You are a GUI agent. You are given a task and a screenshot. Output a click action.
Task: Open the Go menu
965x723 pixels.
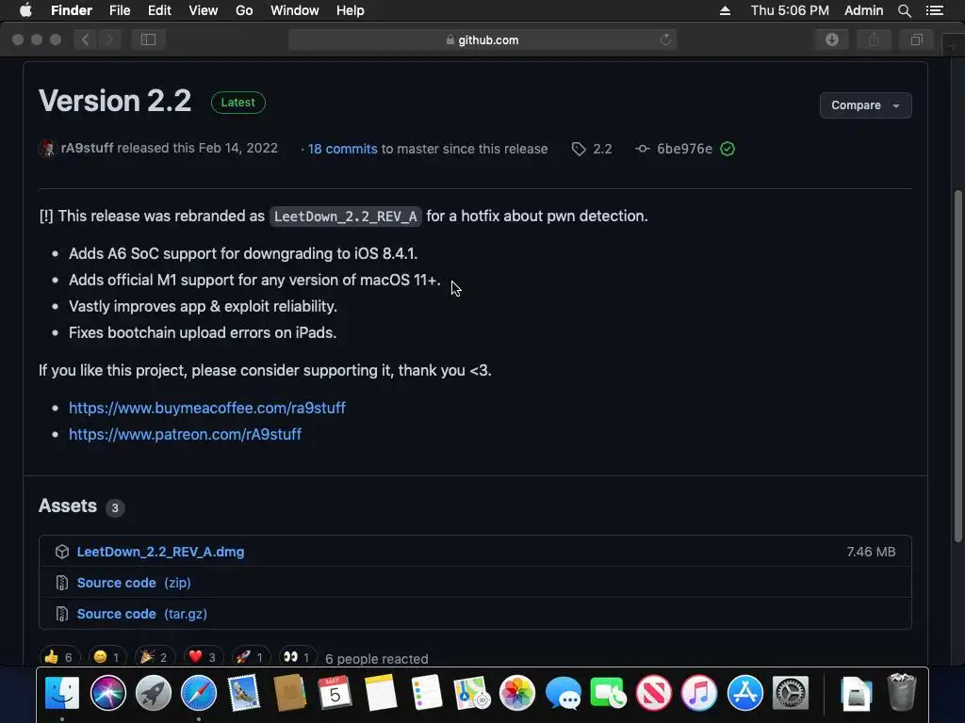point(244,10)
